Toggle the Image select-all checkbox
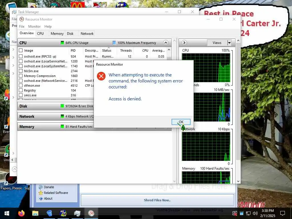This screenshot has height=219, width=292. (x=21, y=50)
